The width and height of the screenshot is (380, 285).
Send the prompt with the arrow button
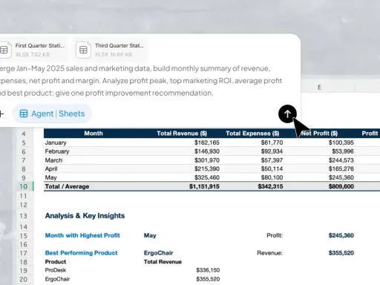(287, 114)
